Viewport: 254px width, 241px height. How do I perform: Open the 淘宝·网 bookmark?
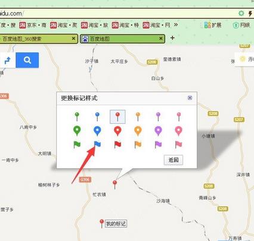(156, 25)
